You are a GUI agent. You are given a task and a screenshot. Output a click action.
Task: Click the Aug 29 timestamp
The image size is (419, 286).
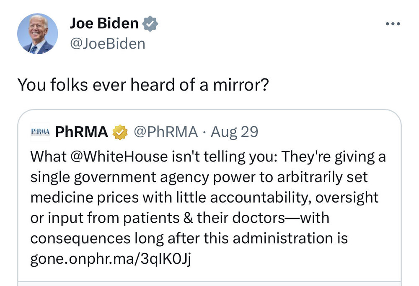pyautogui.click(x=235, y=132)
